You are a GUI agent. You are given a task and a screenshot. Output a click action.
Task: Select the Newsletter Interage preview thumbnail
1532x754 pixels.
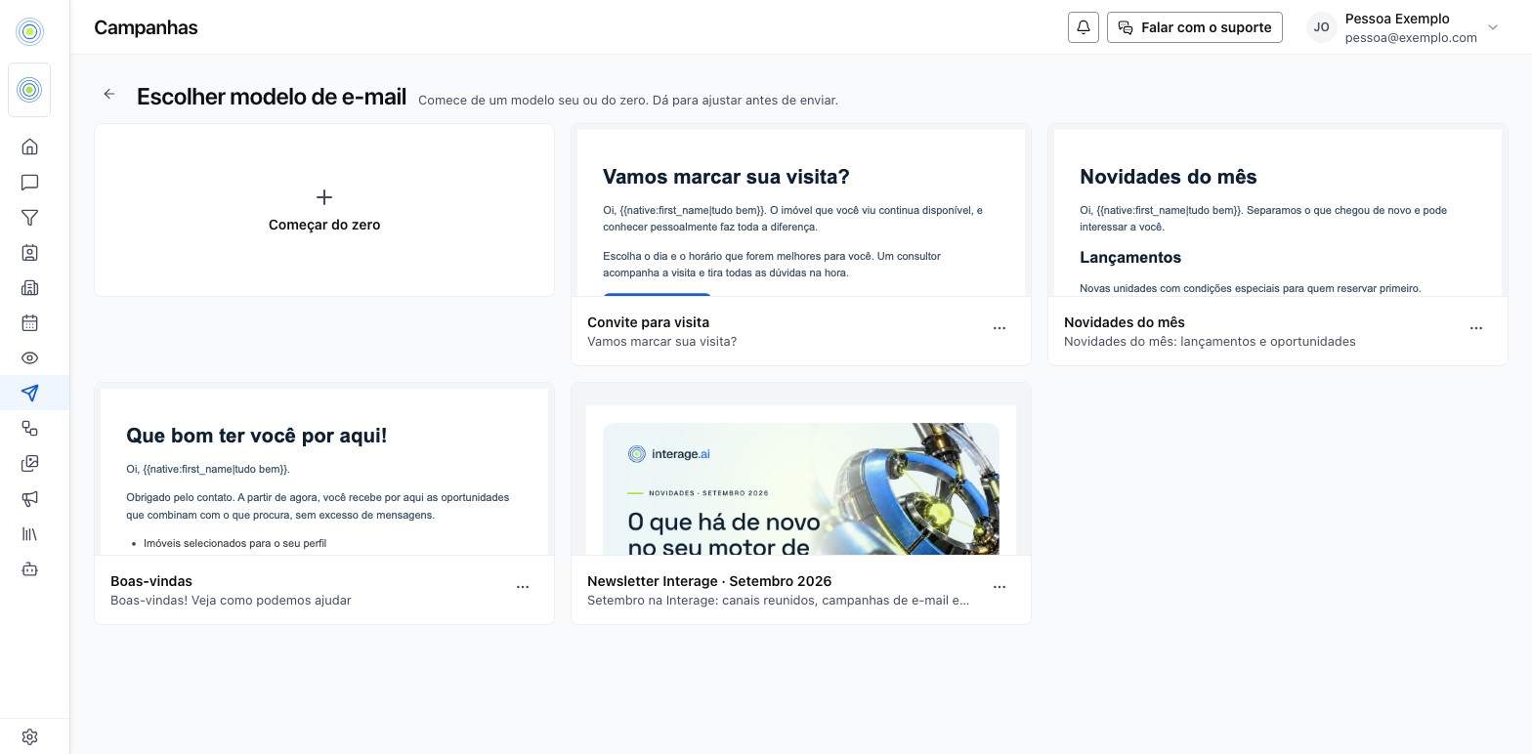(801, 469)
